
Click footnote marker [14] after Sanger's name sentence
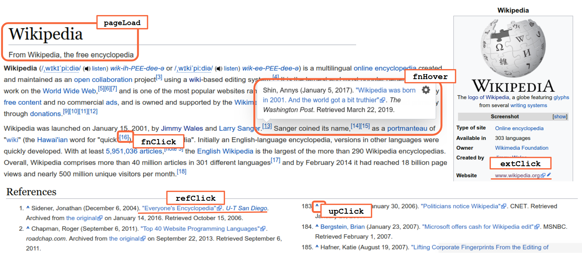355,126
